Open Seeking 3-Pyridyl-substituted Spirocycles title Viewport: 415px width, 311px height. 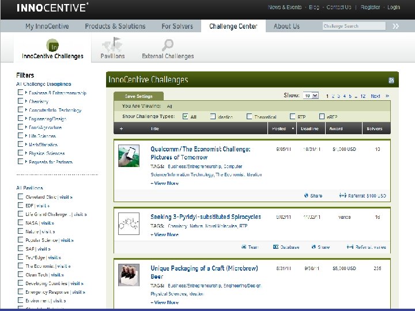[x=206, y=217]
